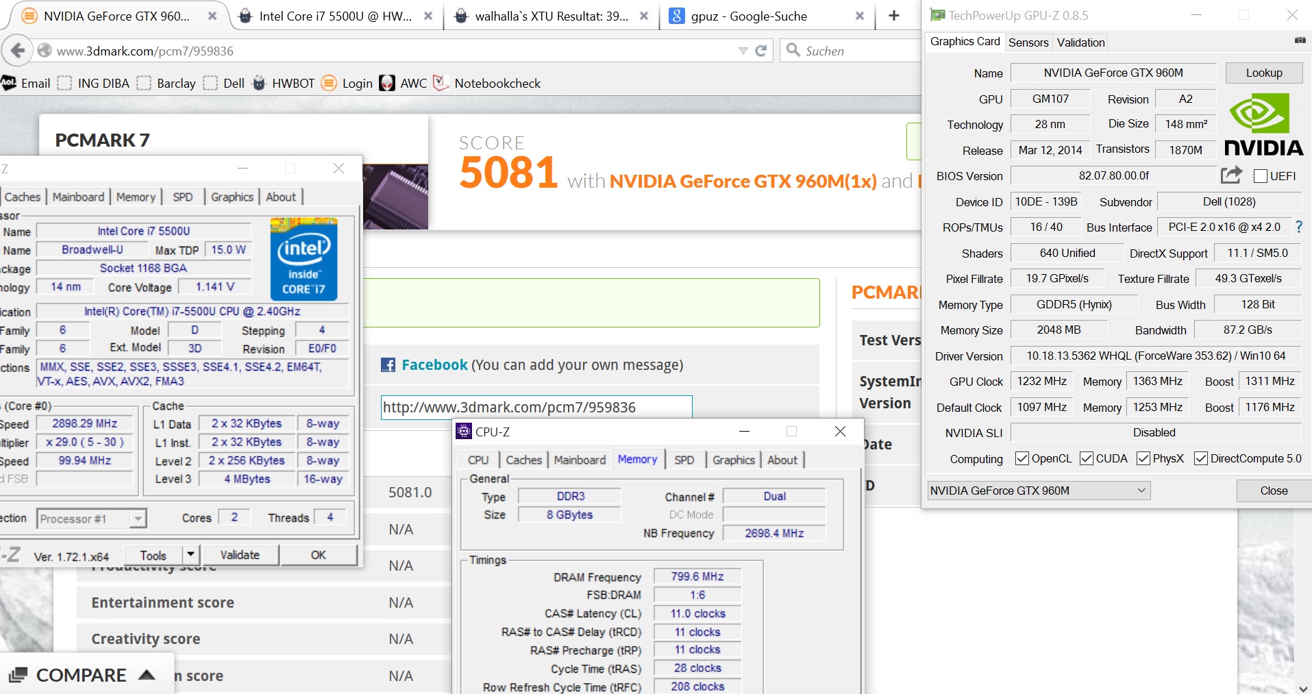This screenshot has height=694, width=1312.
Task: Click the Intel Core i7 logo in CPU-Z
Action: click(x=304, y=259)
